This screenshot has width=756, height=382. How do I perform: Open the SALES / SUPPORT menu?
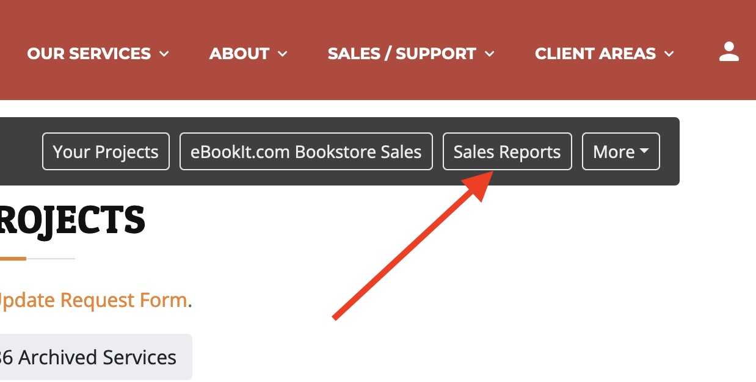tap(402, 54)
